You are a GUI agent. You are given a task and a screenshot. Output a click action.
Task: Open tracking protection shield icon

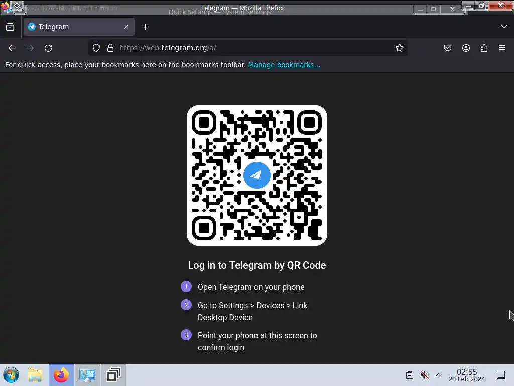point(96,48)
